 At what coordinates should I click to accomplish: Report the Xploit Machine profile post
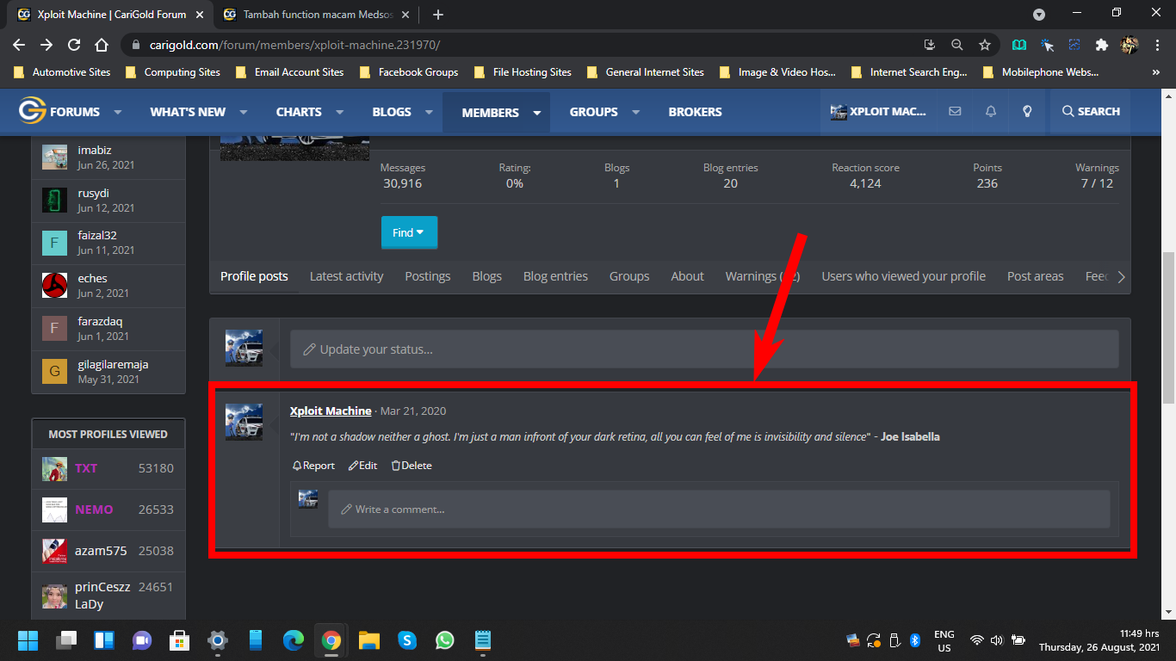click(x=313, y=466)
